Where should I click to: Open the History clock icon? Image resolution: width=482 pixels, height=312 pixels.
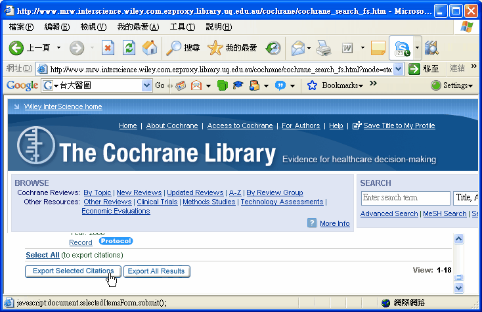pos(273,48)
